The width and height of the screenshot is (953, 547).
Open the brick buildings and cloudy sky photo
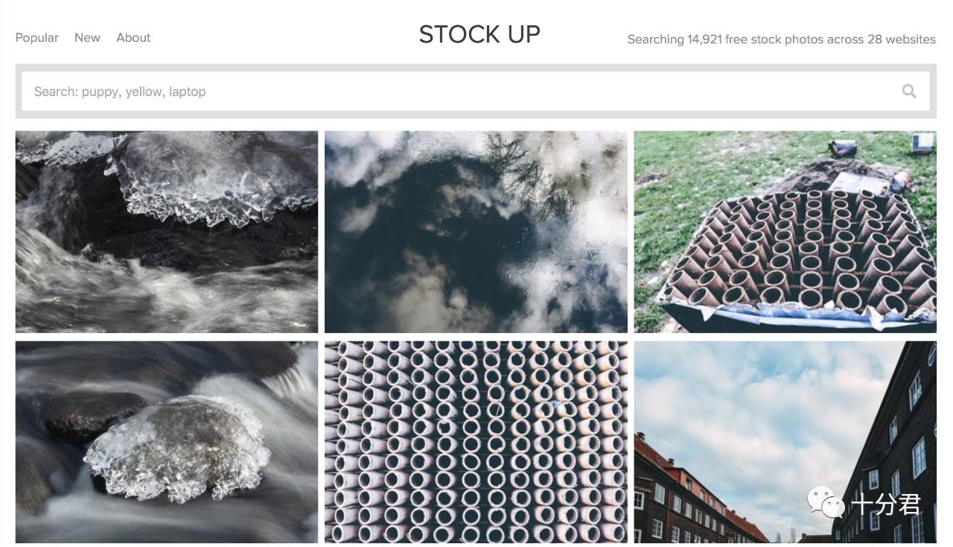[785, 442]
